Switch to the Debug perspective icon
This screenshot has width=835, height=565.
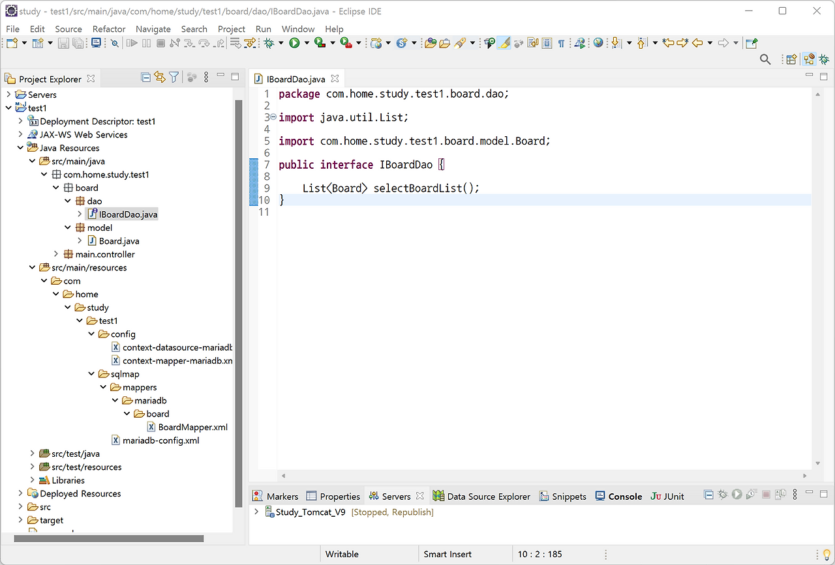point(825,59)
